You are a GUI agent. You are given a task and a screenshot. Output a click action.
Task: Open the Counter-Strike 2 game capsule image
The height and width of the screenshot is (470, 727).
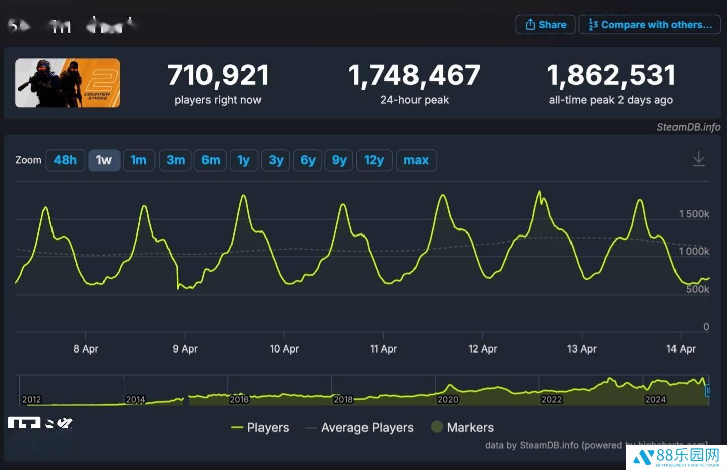[67, 83]
